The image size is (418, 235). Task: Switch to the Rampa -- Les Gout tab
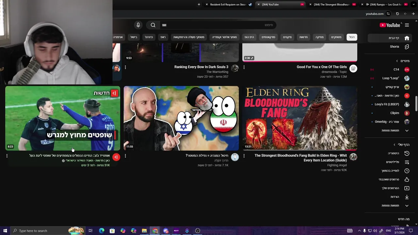pos(385,5)
